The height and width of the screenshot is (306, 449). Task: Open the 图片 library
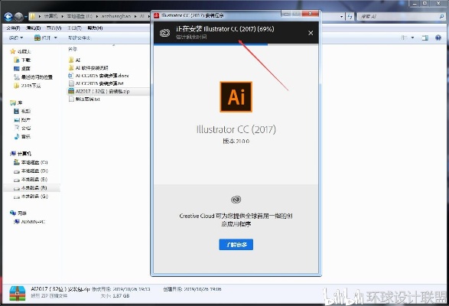pyautogui.click(x=22, y=119)
